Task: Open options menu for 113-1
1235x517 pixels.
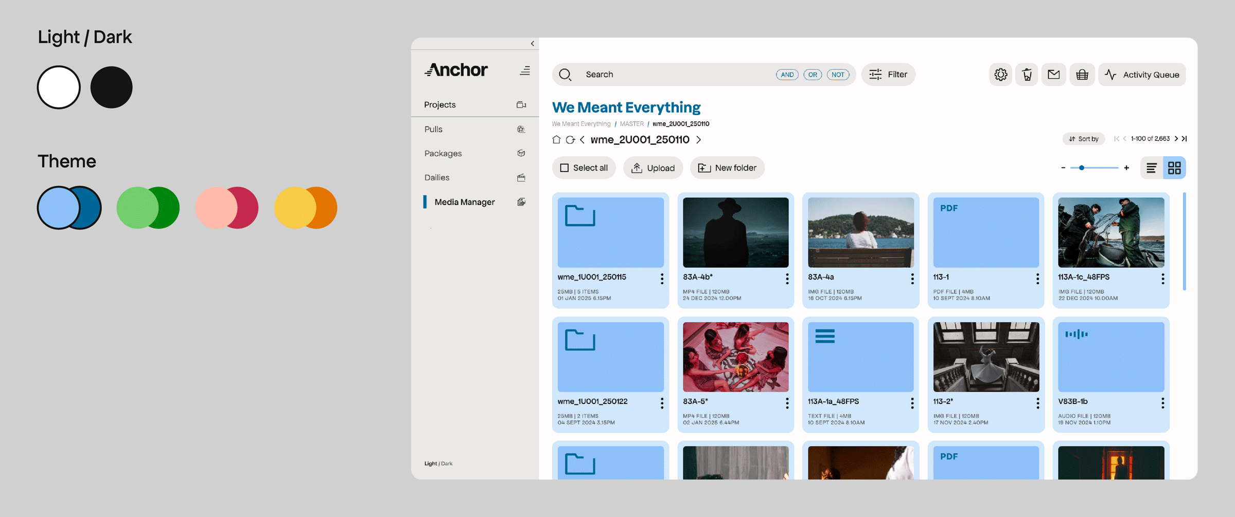Action: click(1037, 279)
